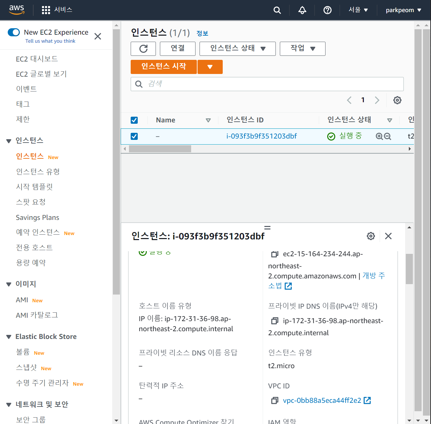431x424 pixels.
Task: Open AMI 카탈로그
Action: pyautogui.click(x=37, y=315)
